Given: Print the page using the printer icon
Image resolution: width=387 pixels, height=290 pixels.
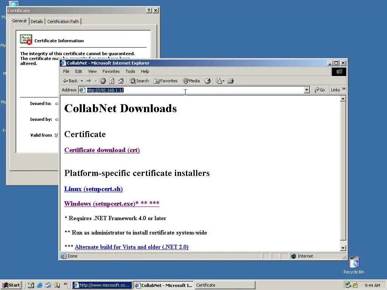Looking at the screenshot, I should pyautogui.click(x=231, y=81).
